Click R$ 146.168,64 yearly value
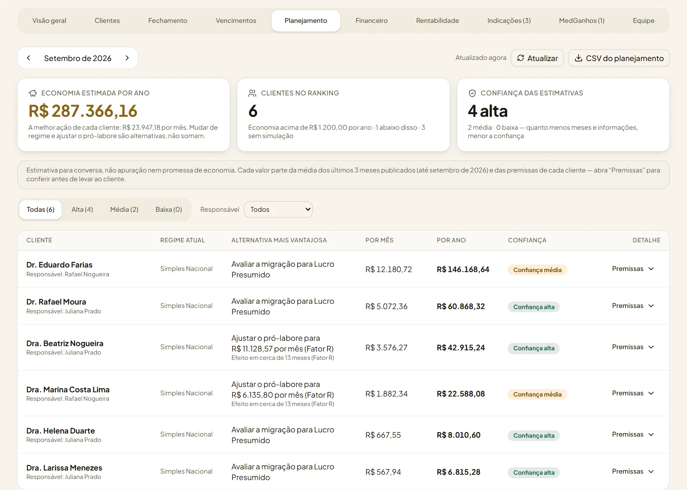Viewport: 687px width, 490px height. [x=463, y=269]
